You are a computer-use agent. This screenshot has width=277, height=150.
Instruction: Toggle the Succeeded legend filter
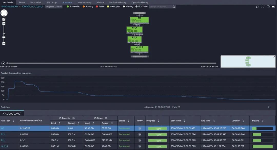73,6
